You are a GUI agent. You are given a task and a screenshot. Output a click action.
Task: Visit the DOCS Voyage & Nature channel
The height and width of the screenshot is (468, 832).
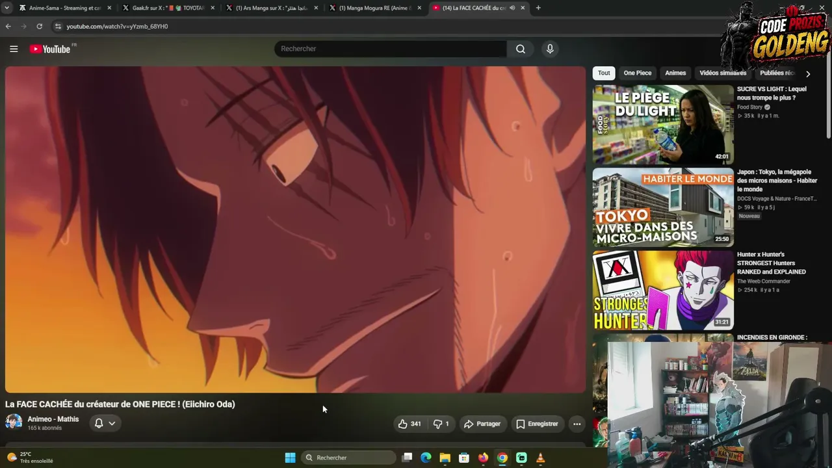point(777,198)
